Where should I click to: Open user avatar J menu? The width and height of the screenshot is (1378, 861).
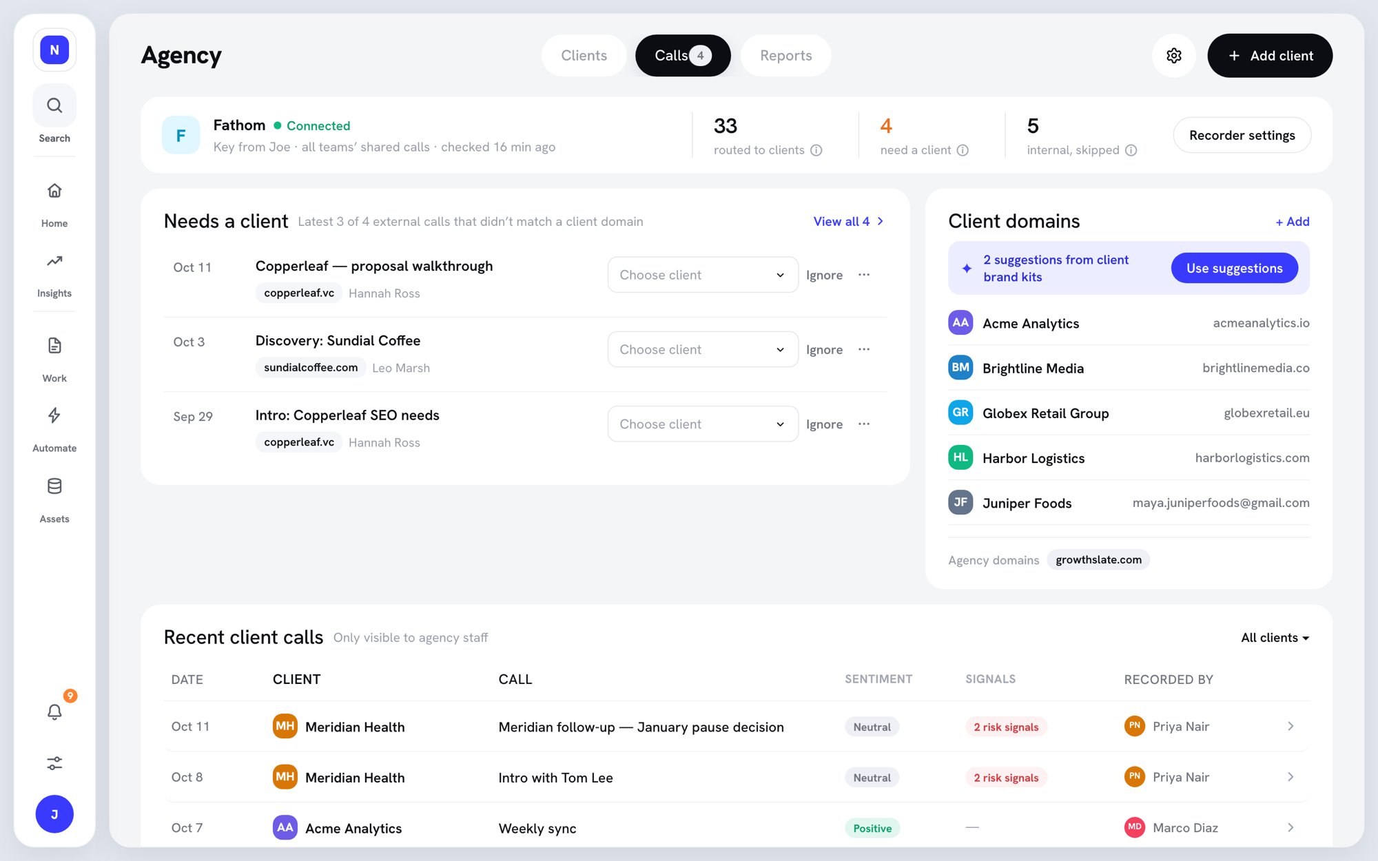(54, 814)
